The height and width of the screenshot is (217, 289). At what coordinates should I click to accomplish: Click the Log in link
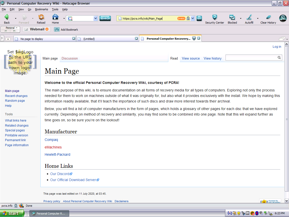(277, 47)
